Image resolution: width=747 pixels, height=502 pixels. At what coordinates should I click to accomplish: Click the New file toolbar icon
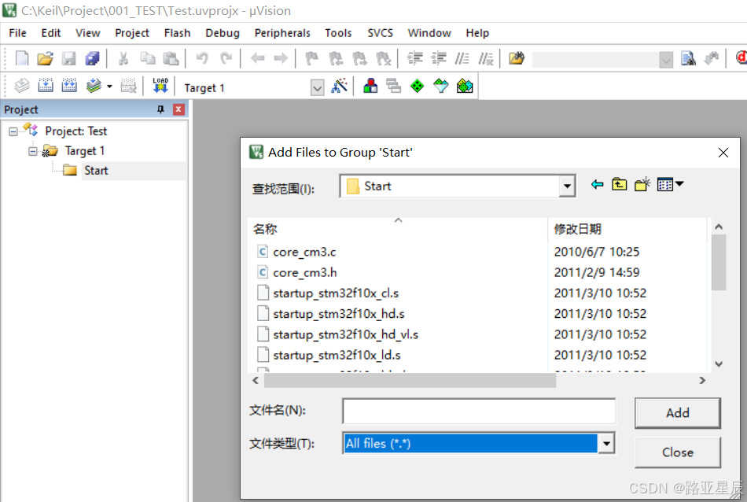pos(22,59)
